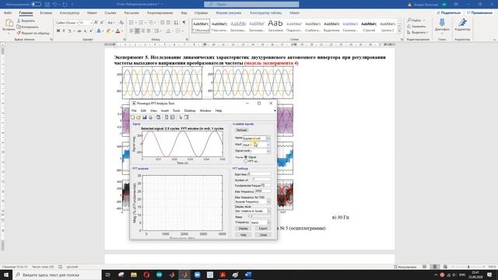Click the Word zoom slider in status bar
The image size is (498, 280).
tap(468, 267)
